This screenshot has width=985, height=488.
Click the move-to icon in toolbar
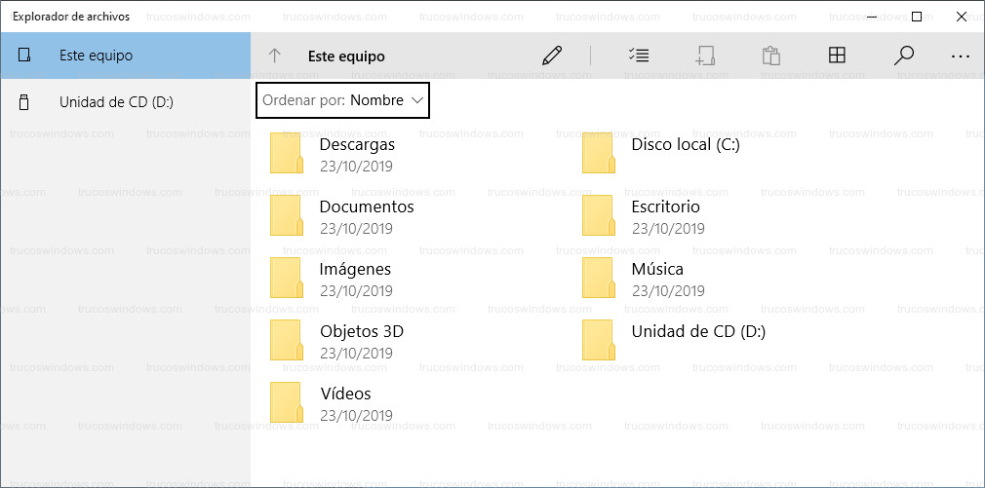tap(706, 56)
